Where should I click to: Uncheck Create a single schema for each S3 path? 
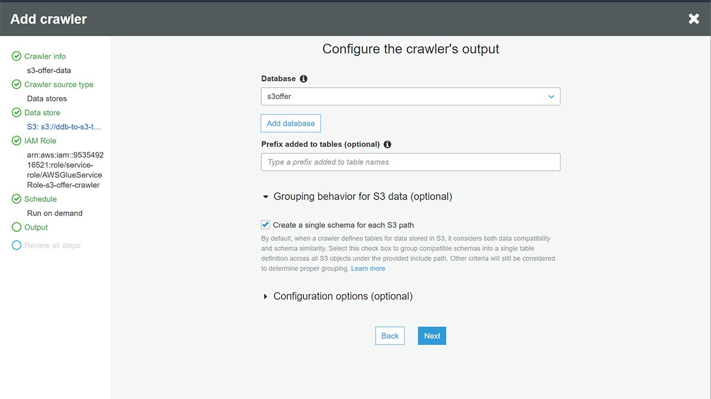(265, 225)
